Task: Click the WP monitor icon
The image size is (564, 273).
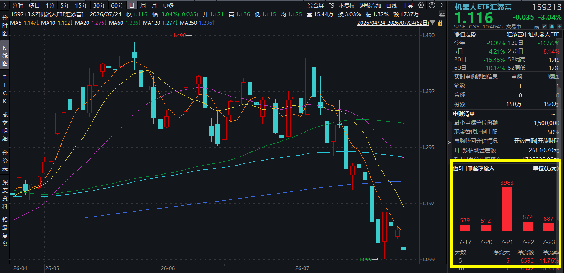Action: [x=442, y=14]
